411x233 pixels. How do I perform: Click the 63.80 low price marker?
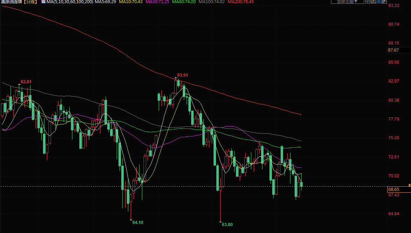227,225
